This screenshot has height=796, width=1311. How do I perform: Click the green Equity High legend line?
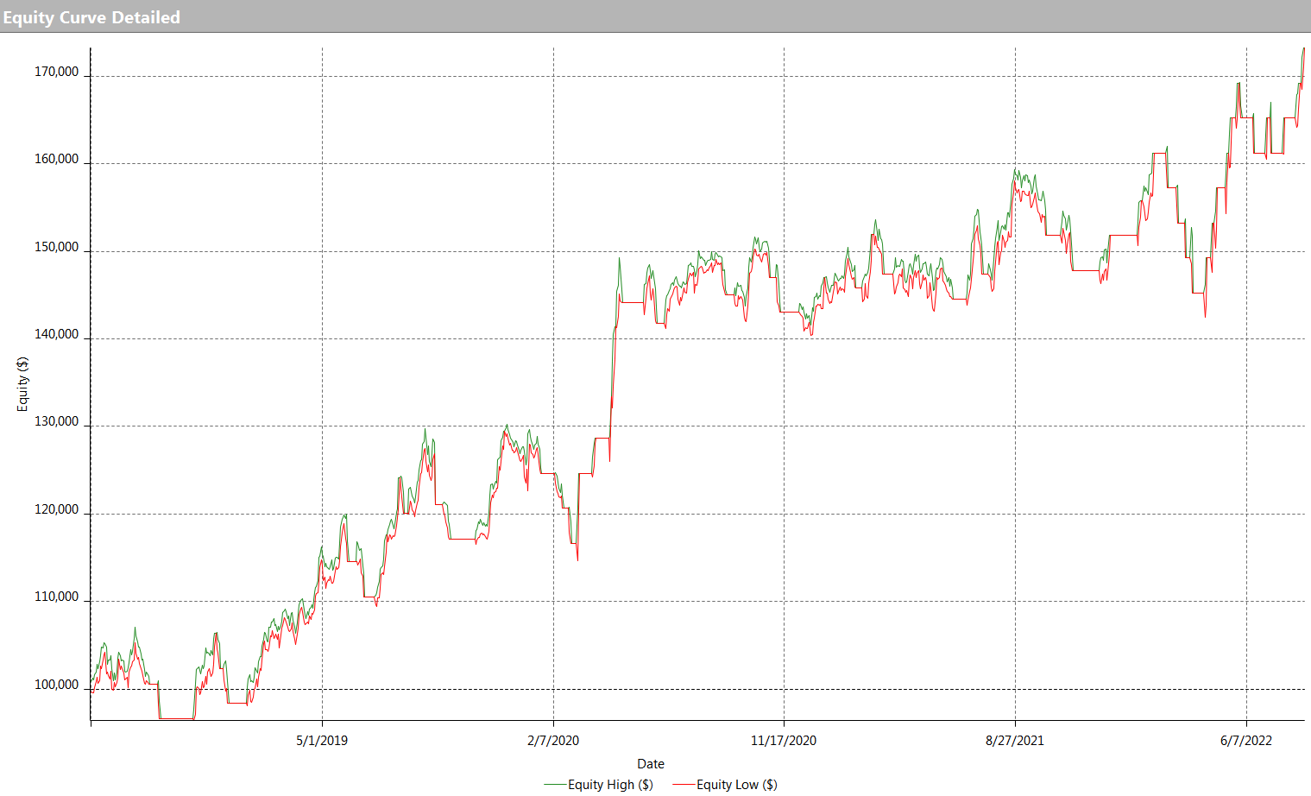point(555,785)
